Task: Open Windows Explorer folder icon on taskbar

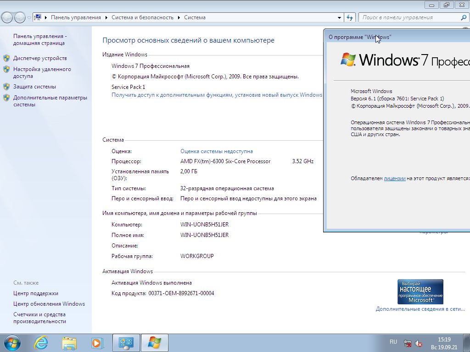Action: (69, 343)
